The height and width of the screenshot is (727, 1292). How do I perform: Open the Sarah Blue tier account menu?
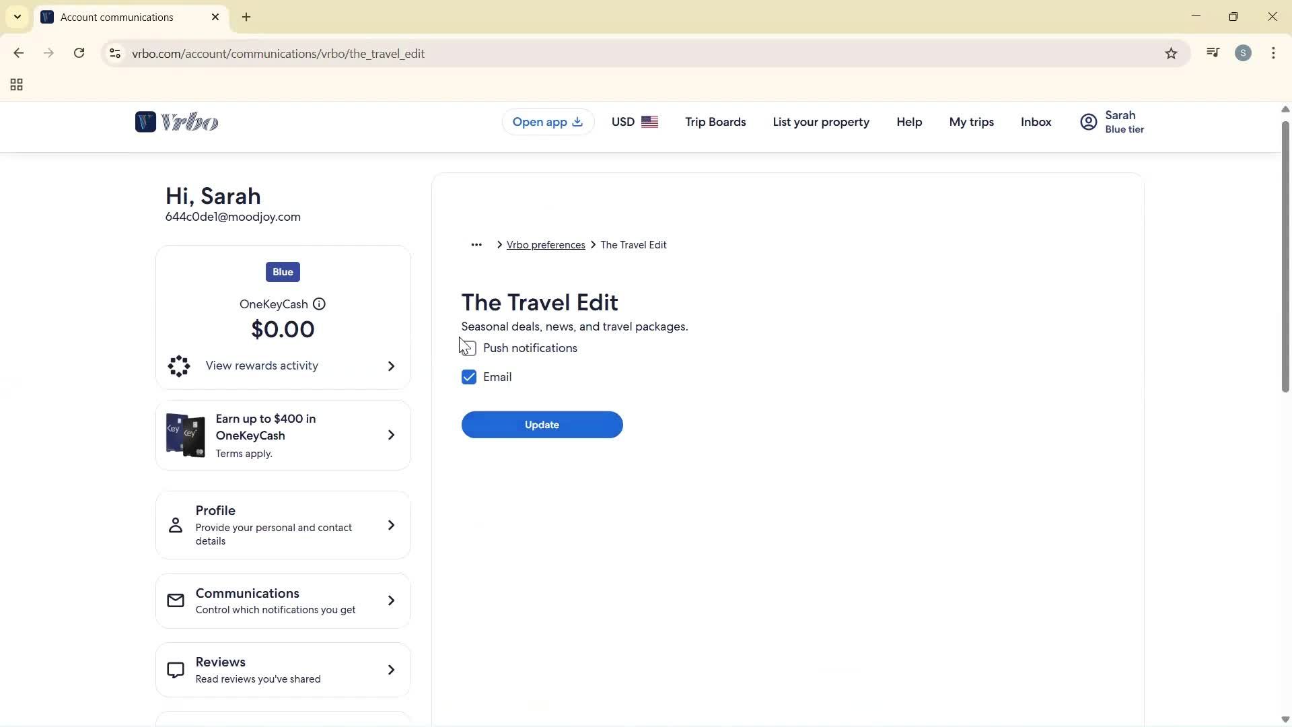click(x=1112, y=122)
